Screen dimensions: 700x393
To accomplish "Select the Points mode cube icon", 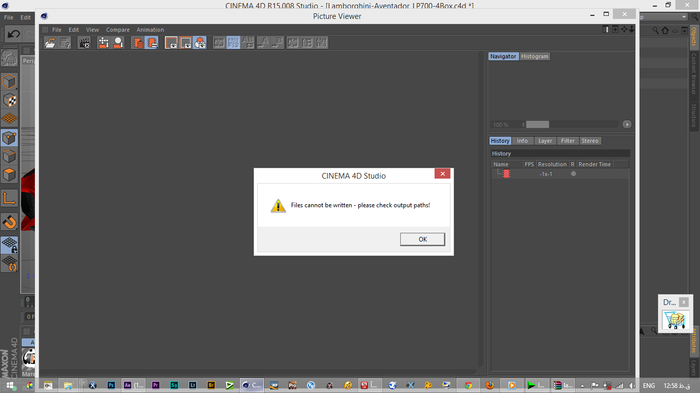I will 9,138.
